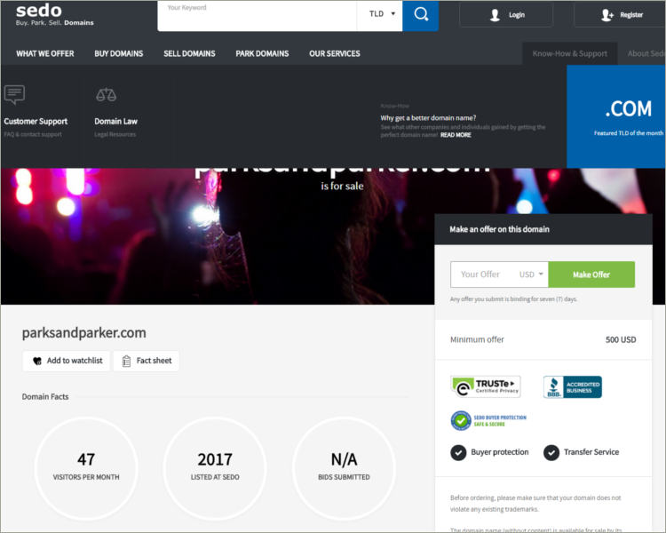
Task: Open the TLD dropdown
Action: pos(380,15)
